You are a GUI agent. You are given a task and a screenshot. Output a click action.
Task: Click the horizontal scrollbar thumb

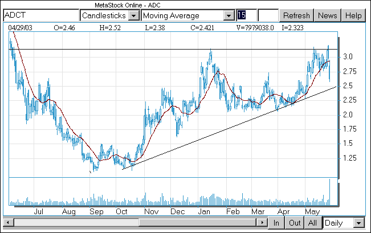197,223
